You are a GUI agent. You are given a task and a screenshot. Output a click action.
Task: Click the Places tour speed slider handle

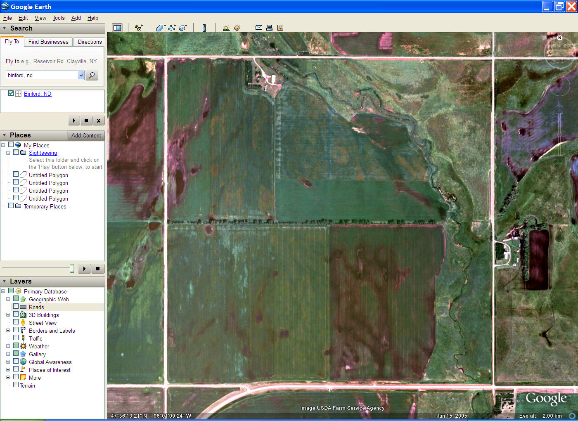click(72, 269)
